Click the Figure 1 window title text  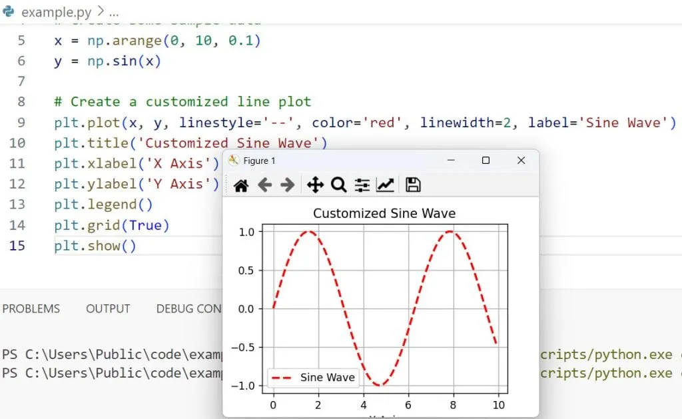pyautogui.click(x=259, y=161)
